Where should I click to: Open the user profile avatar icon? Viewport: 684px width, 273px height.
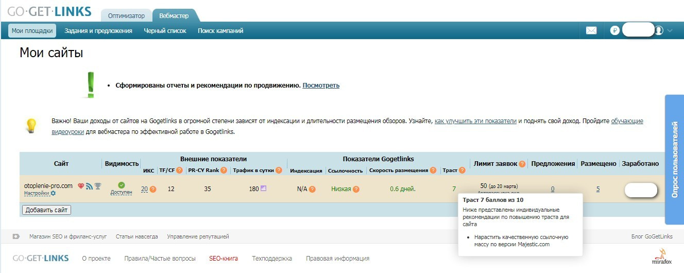point(659,30)
